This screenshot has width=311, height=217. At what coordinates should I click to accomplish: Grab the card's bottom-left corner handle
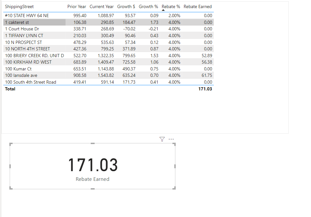[x=11, y=188]
